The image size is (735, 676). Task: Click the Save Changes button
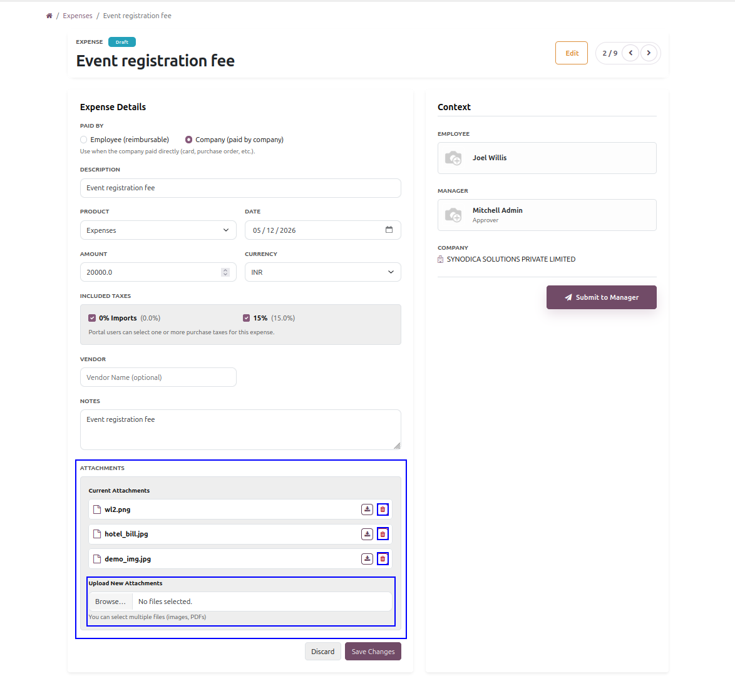pyautogui.click(x=373, y=652)
